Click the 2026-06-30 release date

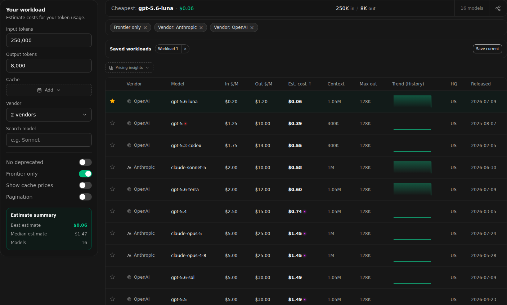484,167
